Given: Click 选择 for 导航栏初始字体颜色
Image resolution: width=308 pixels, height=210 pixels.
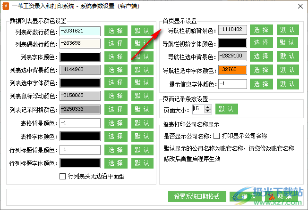Looking at the screenshot, I should click(261, 43).
